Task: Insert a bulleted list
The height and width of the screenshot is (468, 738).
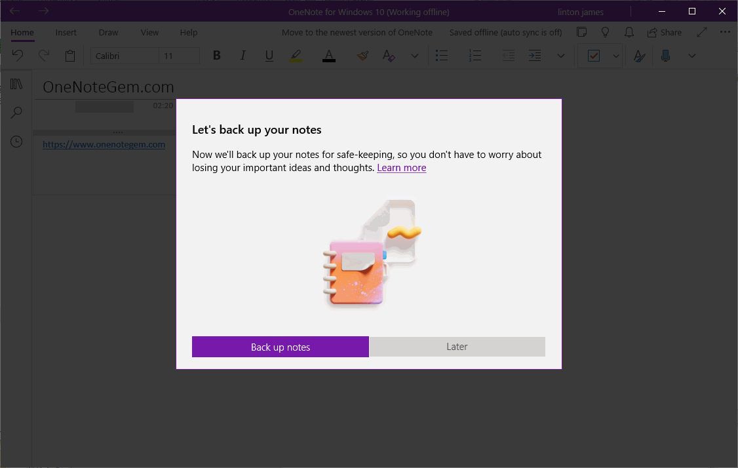Action: (442, 56)
